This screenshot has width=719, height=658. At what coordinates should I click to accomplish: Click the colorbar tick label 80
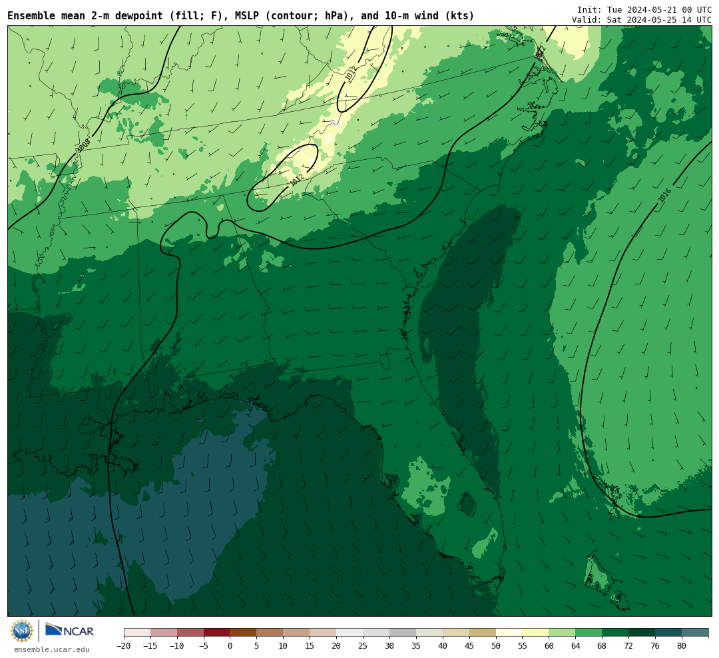682,646
